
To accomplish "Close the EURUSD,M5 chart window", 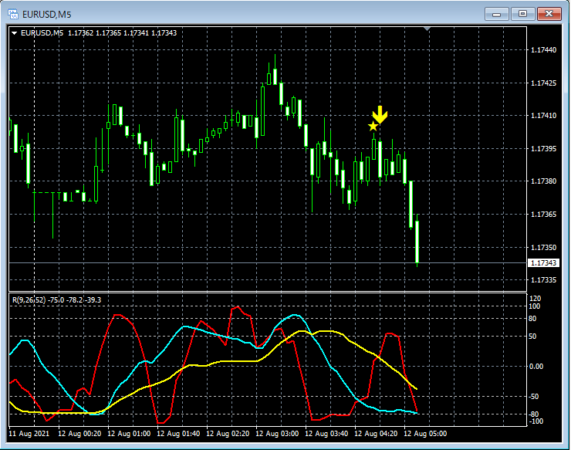I will [549, 14].
